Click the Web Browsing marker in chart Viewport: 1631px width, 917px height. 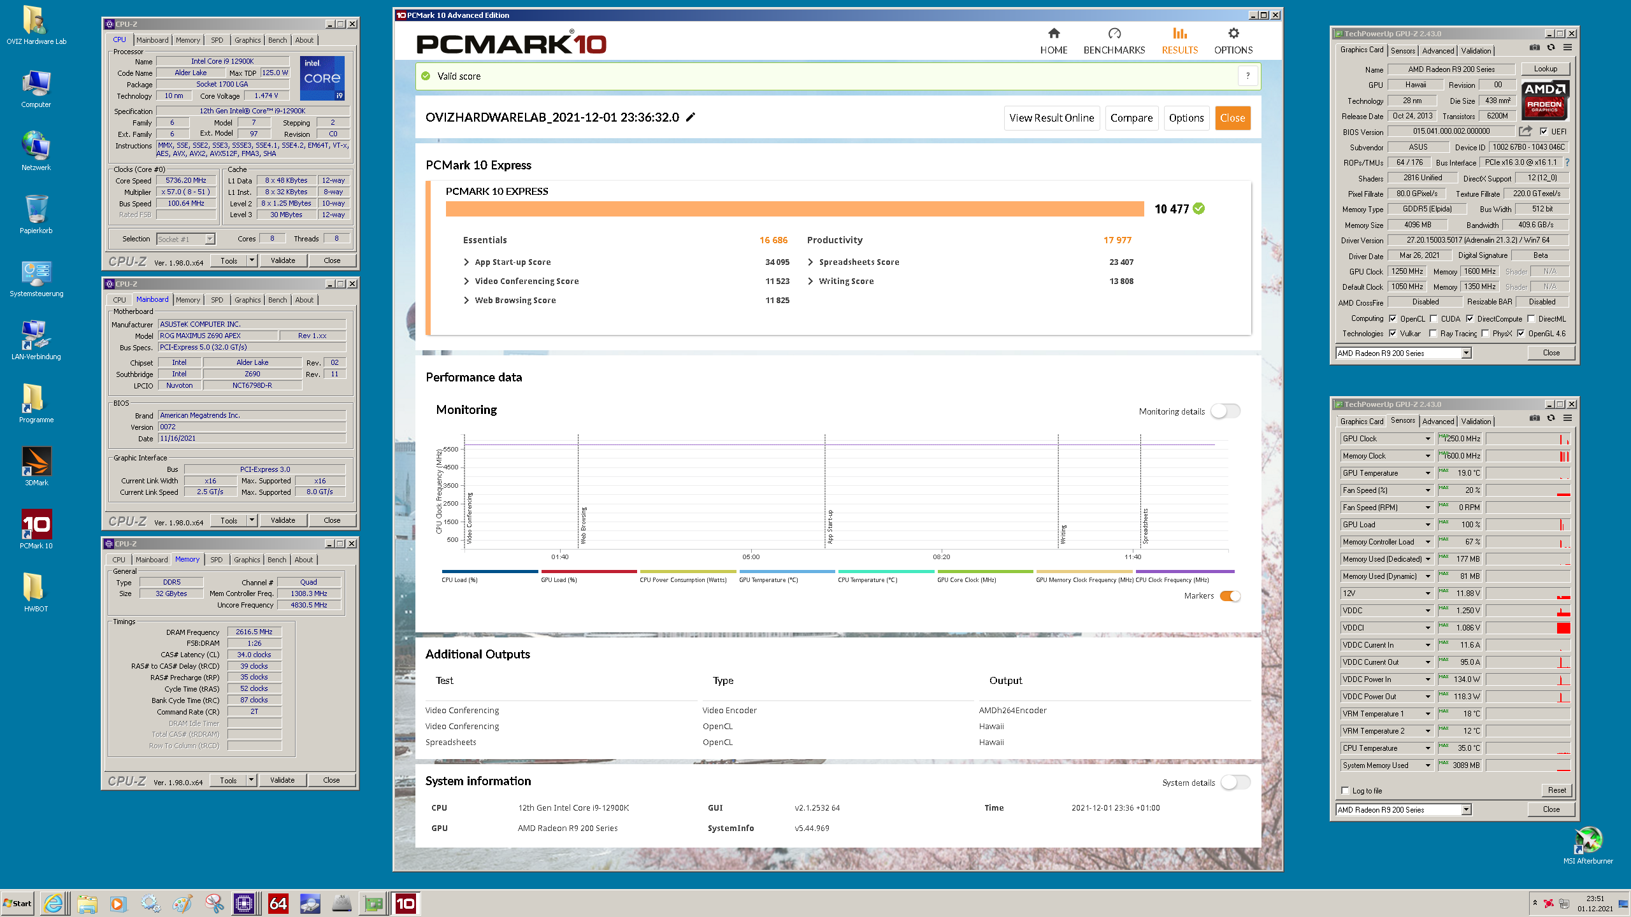tap(583, 525)
